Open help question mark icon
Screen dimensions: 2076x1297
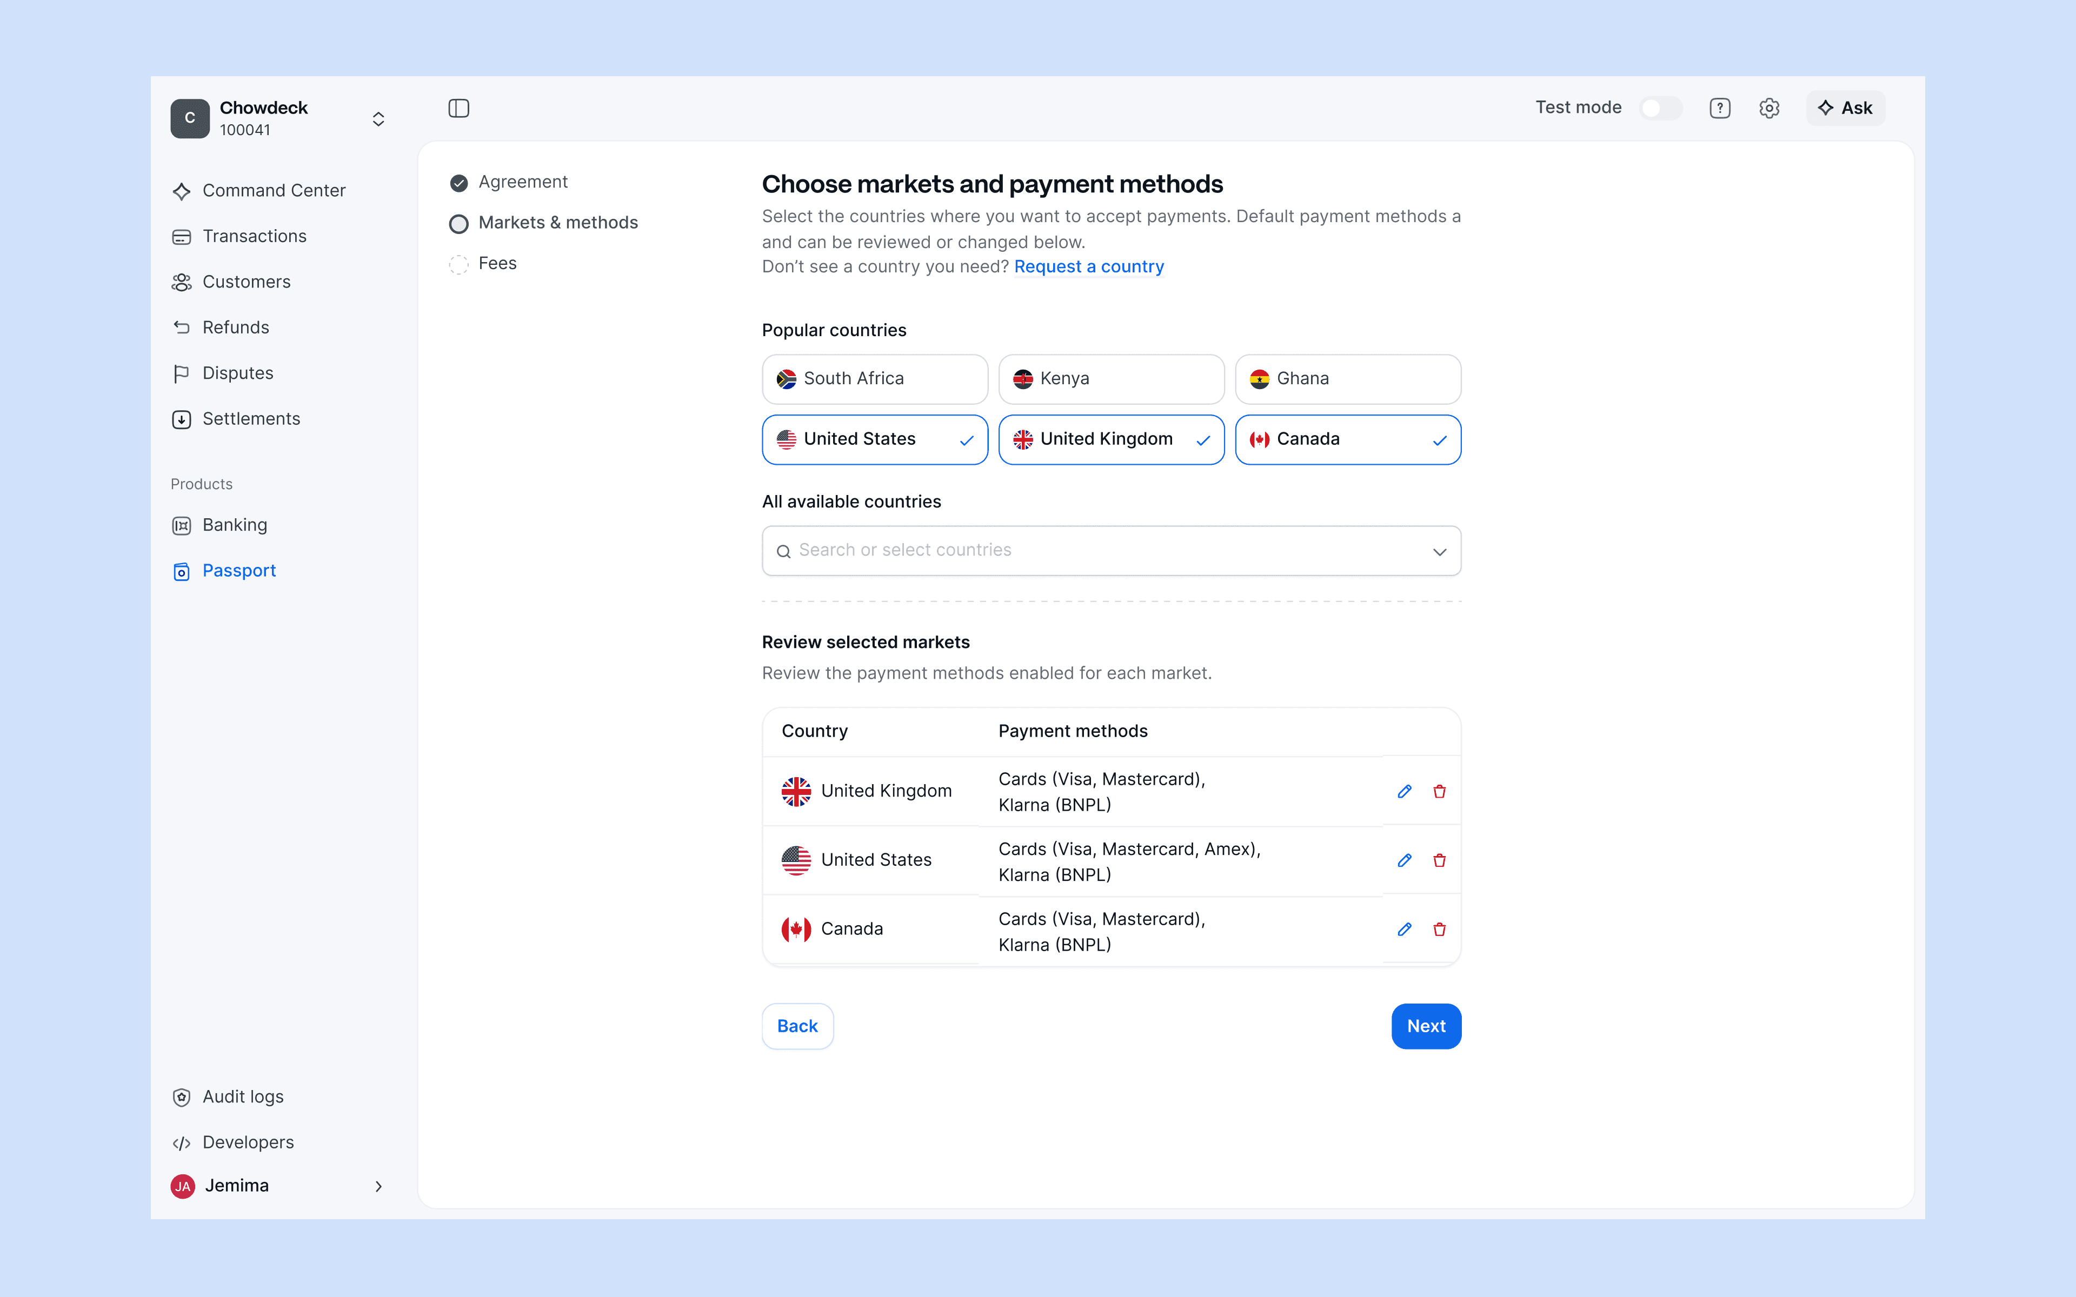click(x=1719, y=108)
